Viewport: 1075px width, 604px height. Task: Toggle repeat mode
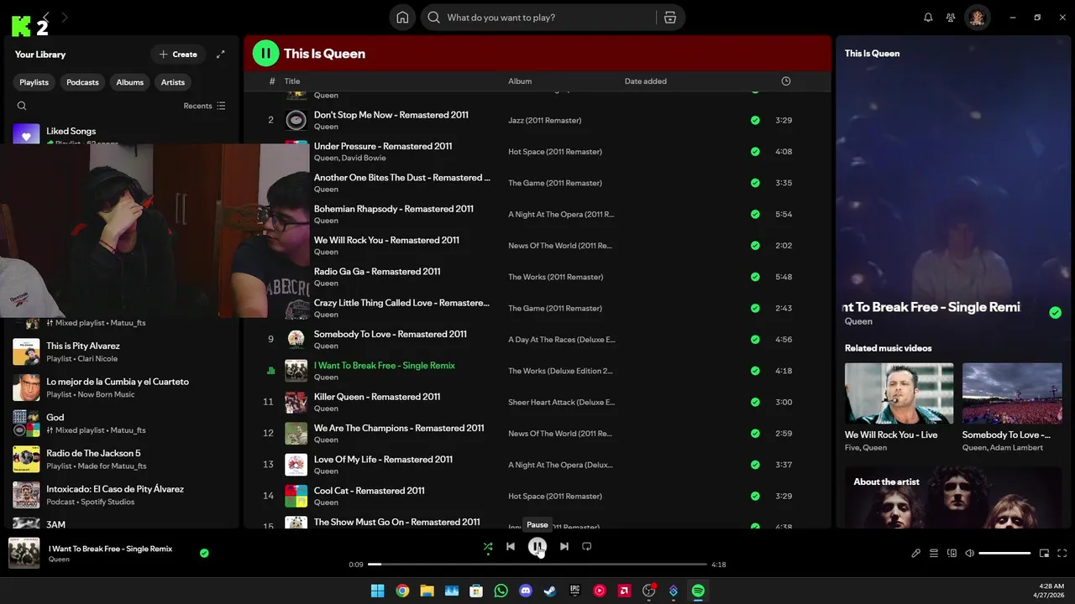[587, 546]
